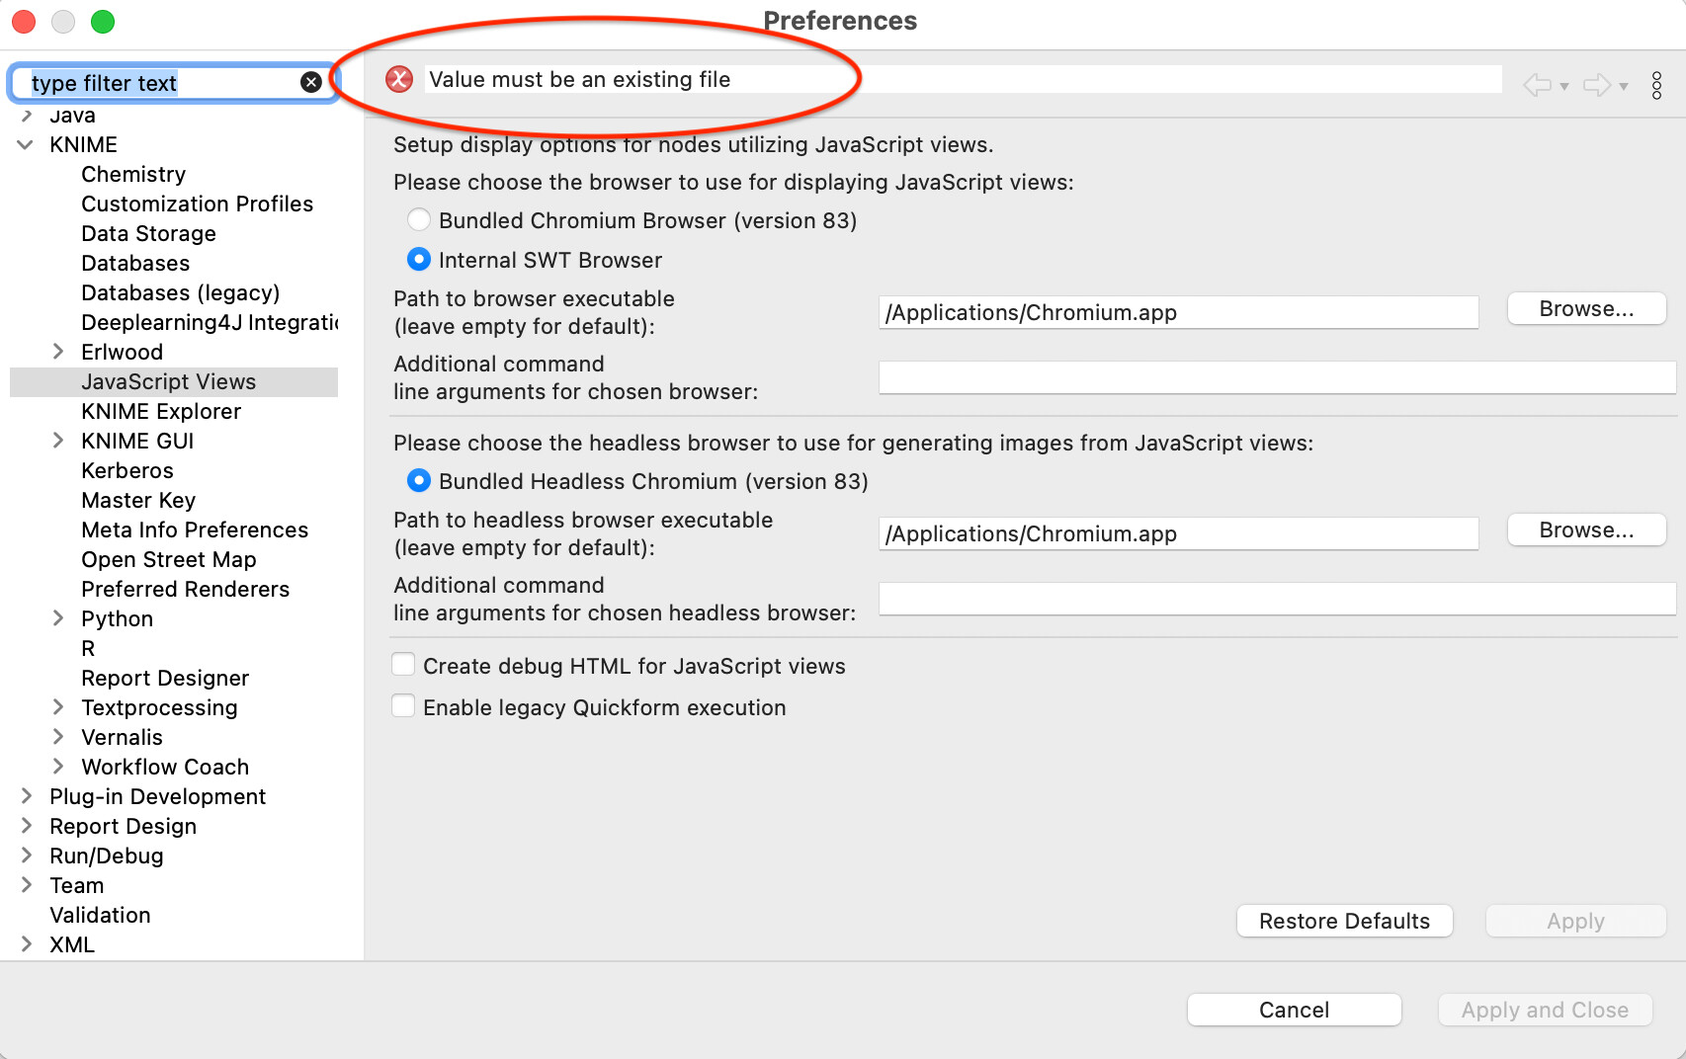Select Validation in the tree
Image resolution: width=1686 pixels, height=1059 pixels.
click(x=100, y=915)
